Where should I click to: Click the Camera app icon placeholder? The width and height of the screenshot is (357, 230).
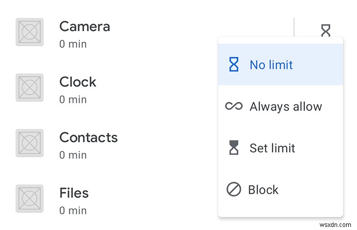pyautogui.click(x=30, y=33)
